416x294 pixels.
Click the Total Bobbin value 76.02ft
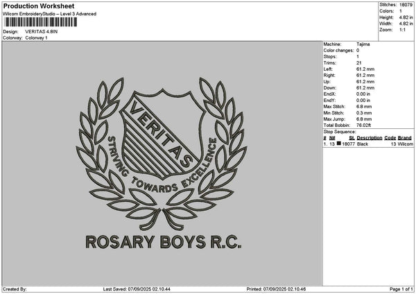point(364,126)
